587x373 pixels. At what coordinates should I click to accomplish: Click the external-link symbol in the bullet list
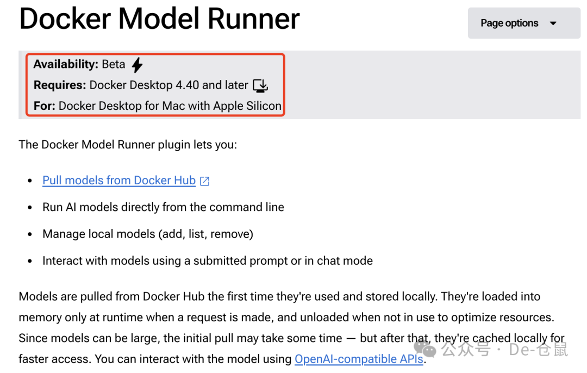coord(204,180)
